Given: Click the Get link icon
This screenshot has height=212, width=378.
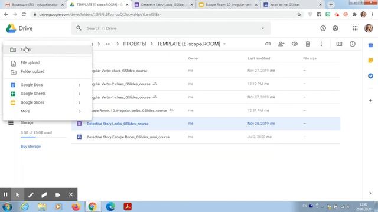Looking at the screenshot, I should 268,44.
